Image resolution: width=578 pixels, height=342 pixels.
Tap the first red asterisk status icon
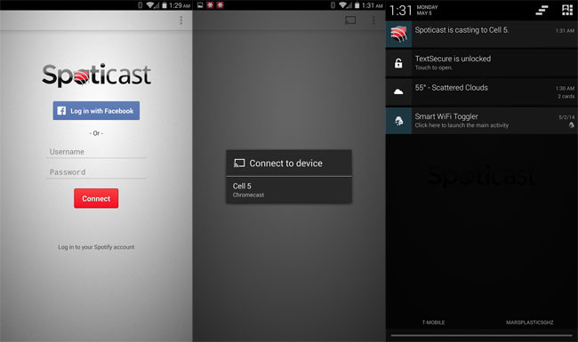210,5
